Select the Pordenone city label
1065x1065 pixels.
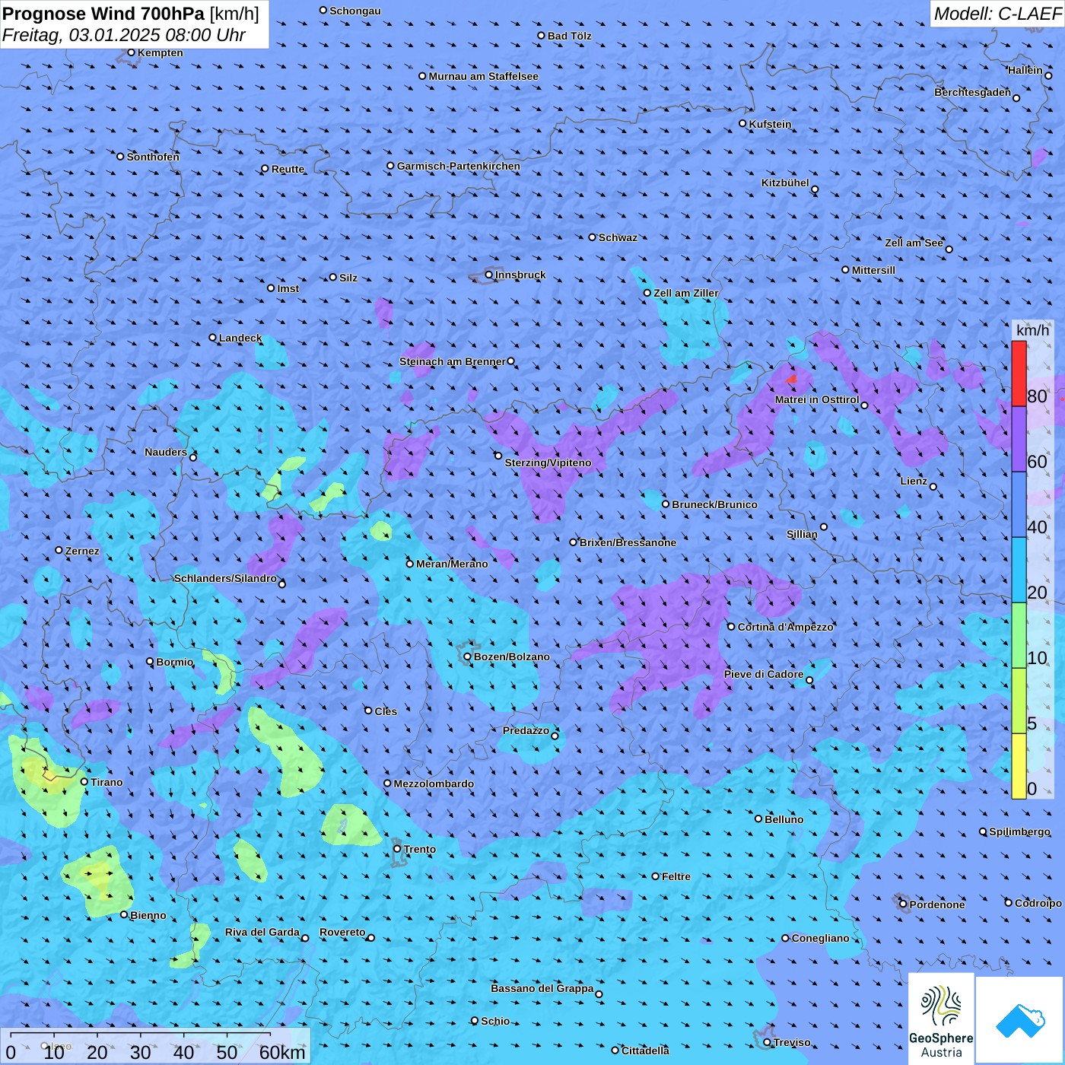pos(937,904)
